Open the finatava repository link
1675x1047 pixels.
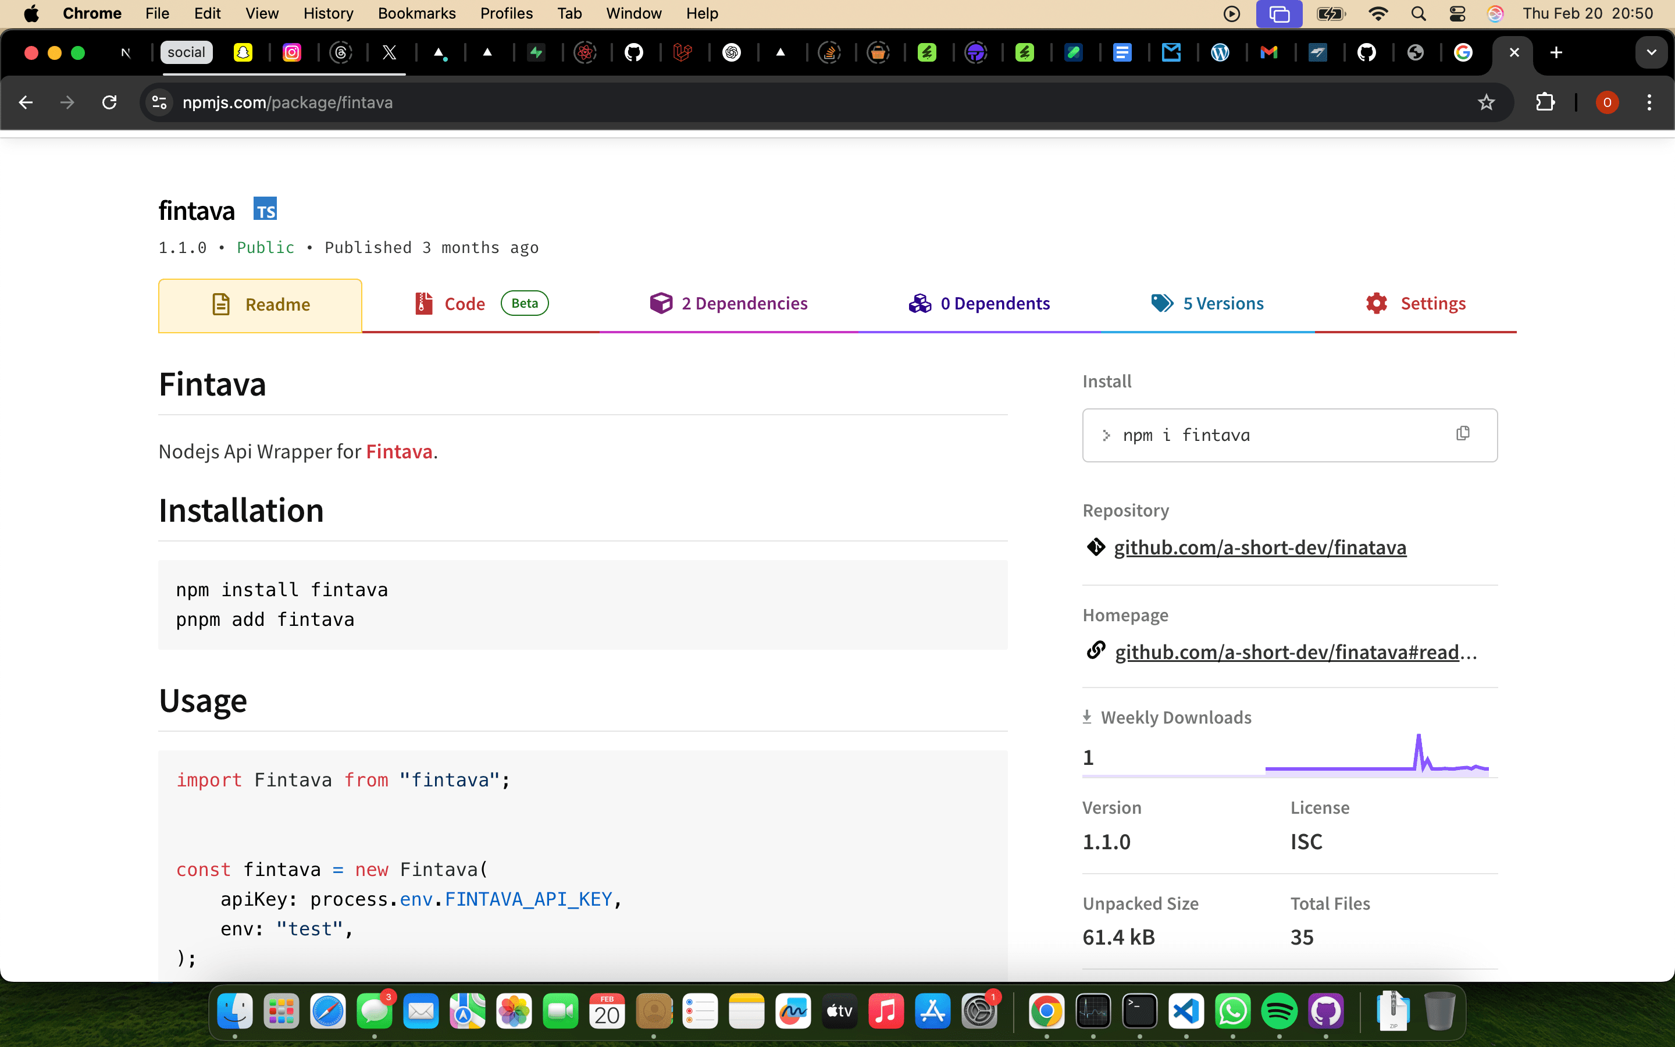pyautogui.click(x=1260, y=547)
